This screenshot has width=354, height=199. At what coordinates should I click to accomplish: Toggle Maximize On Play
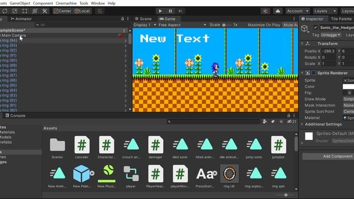[264, 25]
